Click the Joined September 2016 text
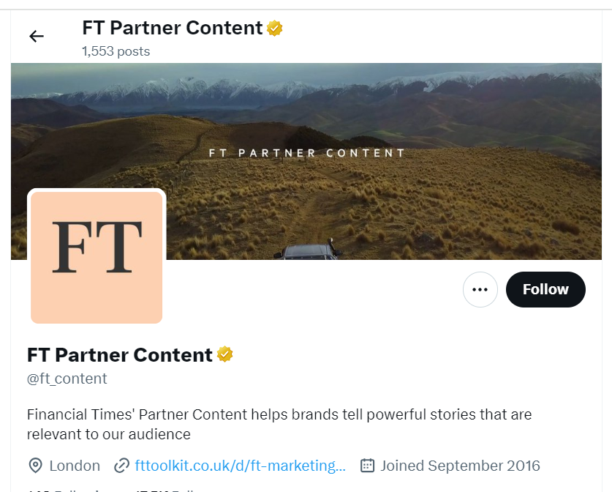This screenshot has width=612, height=492. pyautogui.click(x=460, y=466)
